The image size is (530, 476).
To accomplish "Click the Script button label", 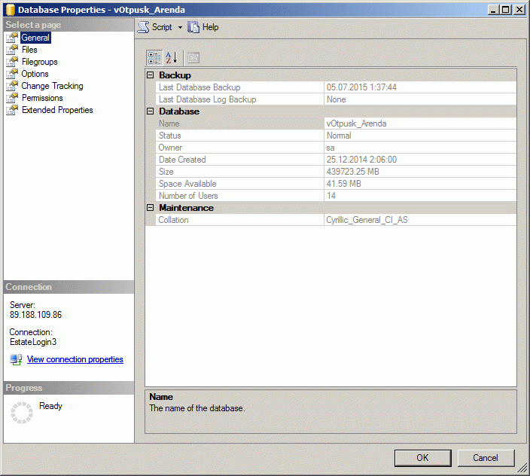I will pos(162,27).
